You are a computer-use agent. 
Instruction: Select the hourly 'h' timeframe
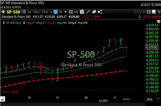click(51, 12)
